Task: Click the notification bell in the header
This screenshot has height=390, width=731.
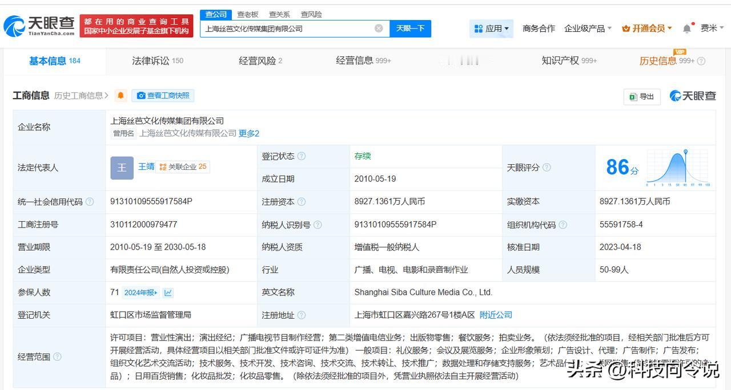Action: (x=687, y=29)
